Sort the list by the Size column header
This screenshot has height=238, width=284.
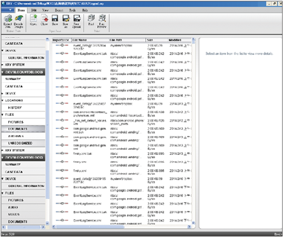[157, 40]
